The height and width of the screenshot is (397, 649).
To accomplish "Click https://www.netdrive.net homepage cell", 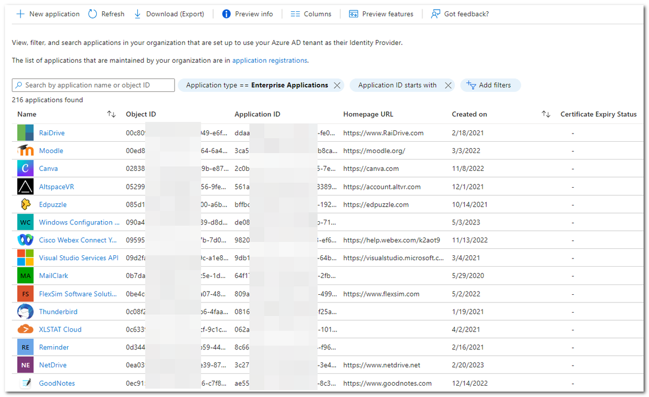I will tap(382, 365).
